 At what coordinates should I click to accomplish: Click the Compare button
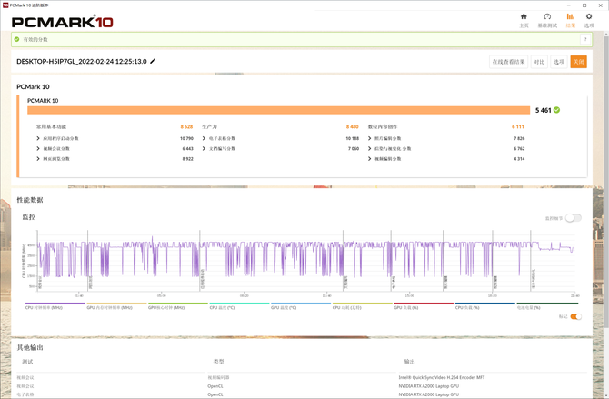539,62
